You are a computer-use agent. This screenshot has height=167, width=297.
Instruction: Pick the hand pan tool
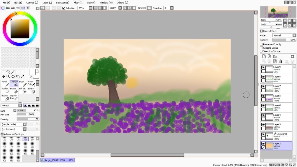pos(18,77)
